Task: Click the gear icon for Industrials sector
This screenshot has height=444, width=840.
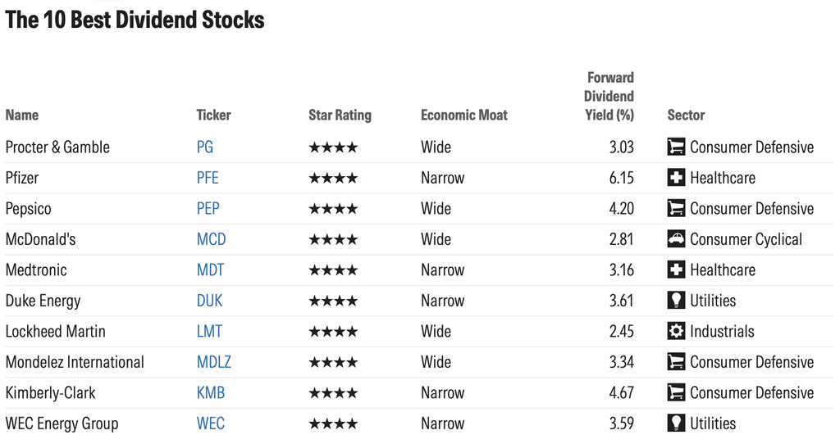Action: pyautogui.click(x=676, y=331)
